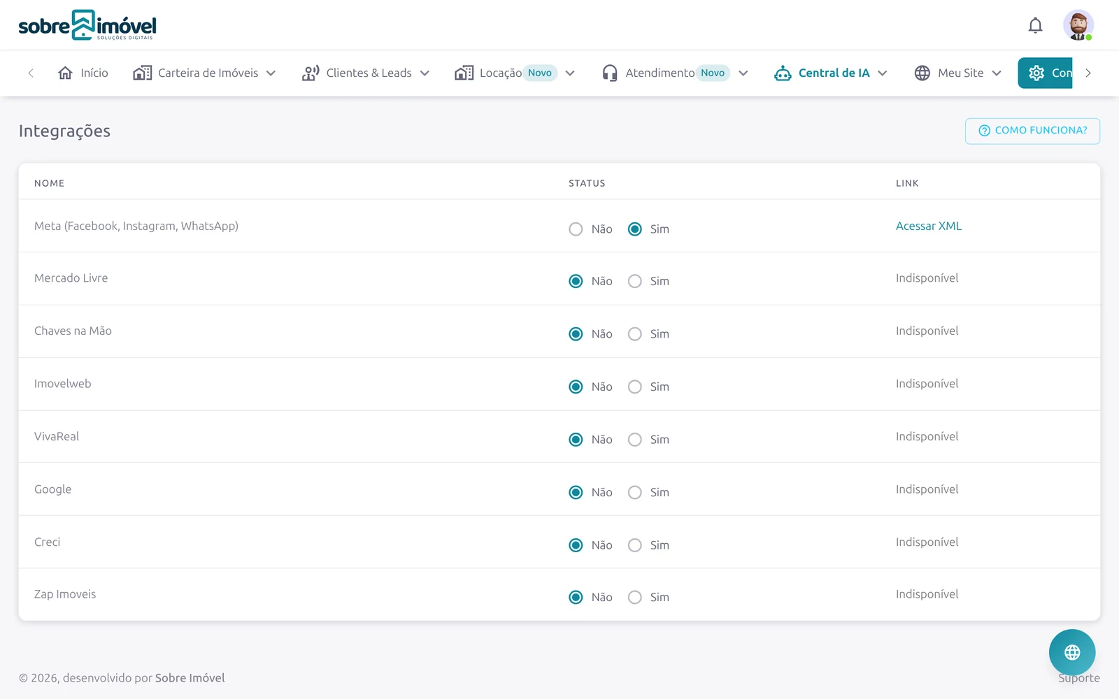This screenshot has width=1119, height=699.
Task: Click the Meta (Facebook, Instagram, WhatsApp) name
Action: coord(136,226)
